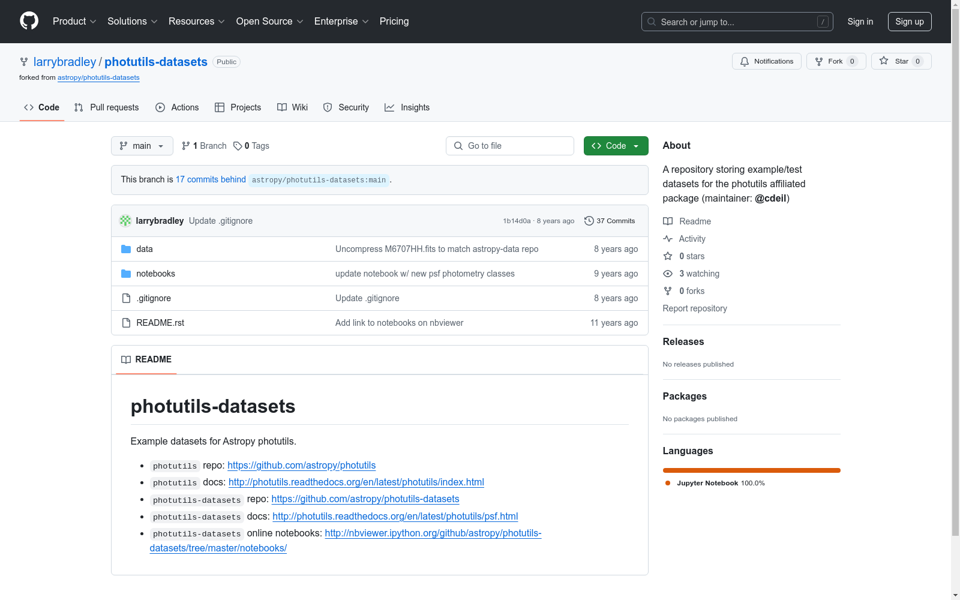Click the @cdeil maintainer mention
This screenshot has width=960, height=600.
coord(770,198)
